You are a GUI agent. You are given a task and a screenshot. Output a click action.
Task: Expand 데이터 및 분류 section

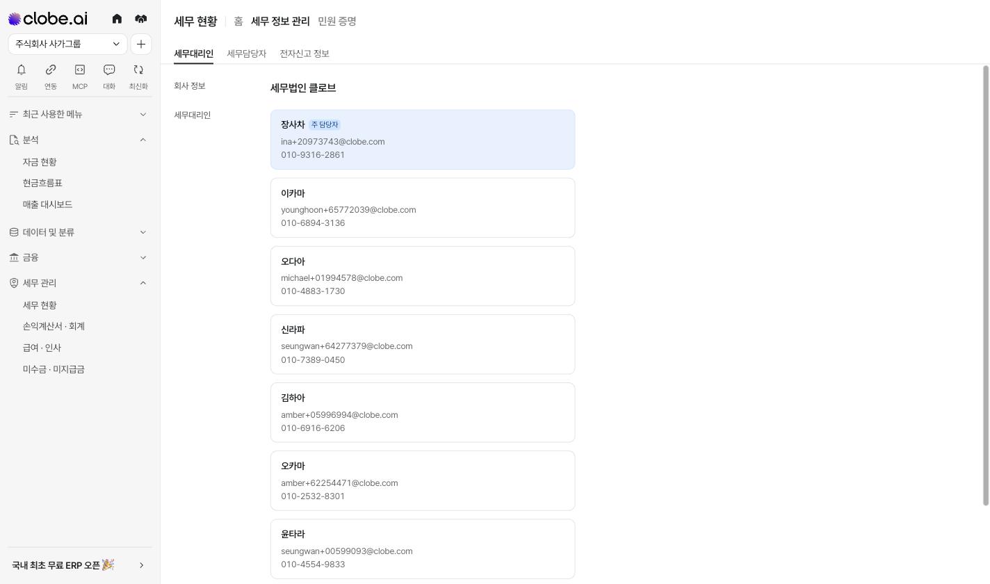(x=80, y=232)
